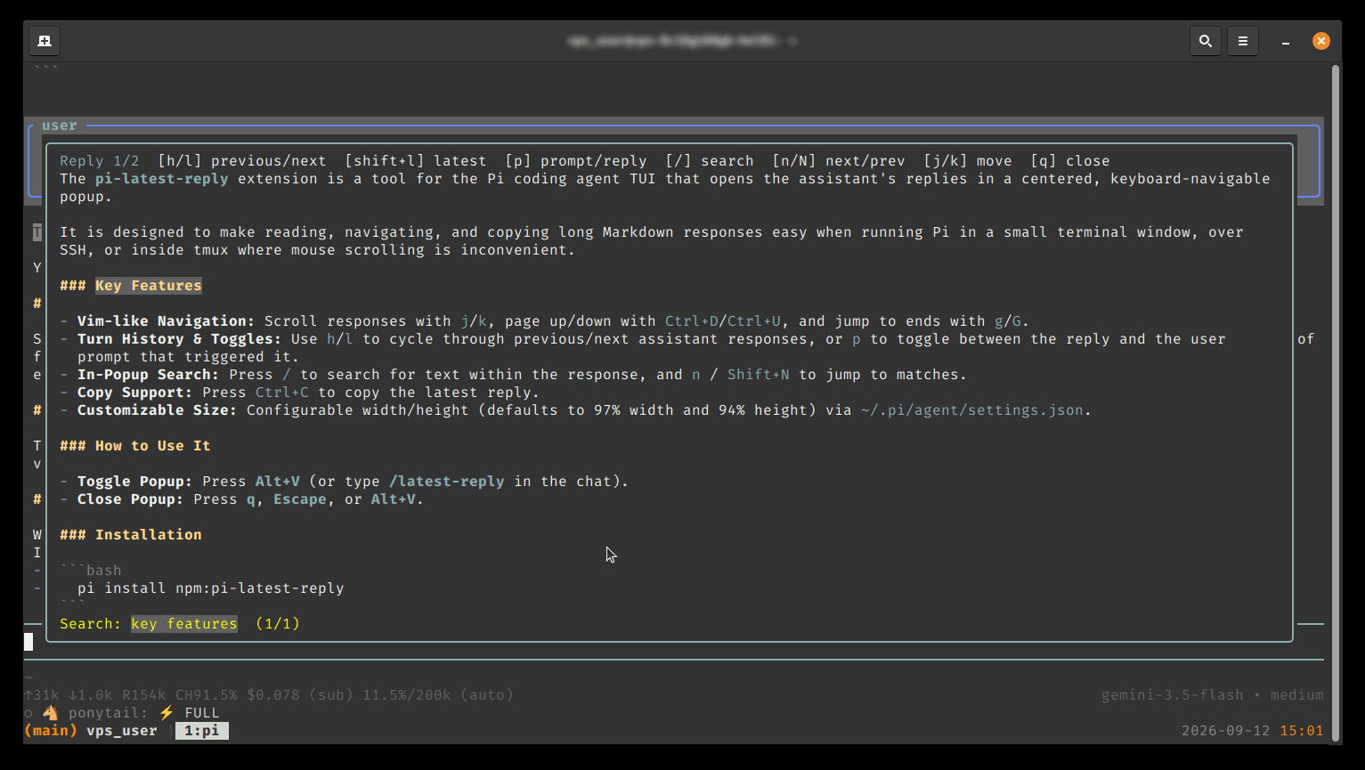Image resolution: width=1365 pixels, height=770 pixels.
Task: Select the tmux window tab 1:pi
Action: pyautogui.click(x=202, y=731)
